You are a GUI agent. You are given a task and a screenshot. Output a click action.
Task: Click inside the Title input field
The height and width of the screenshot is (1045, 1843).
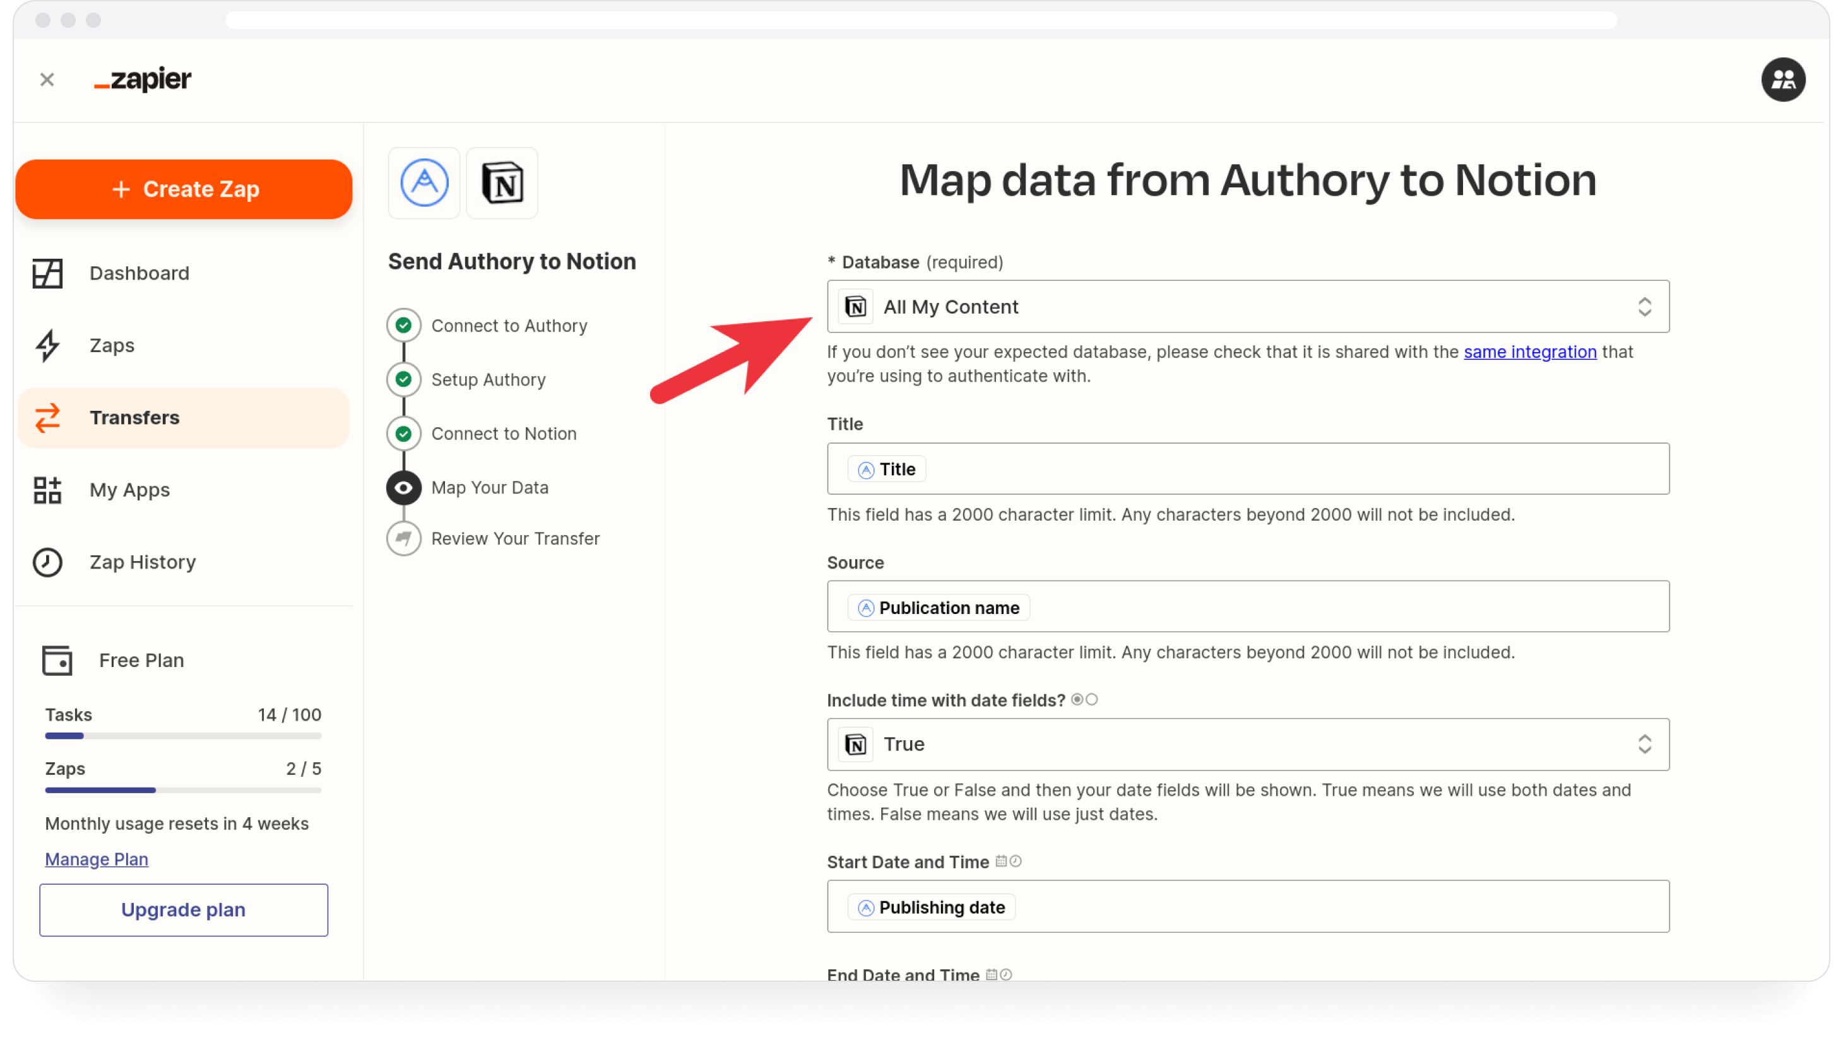click(1248, 469)
